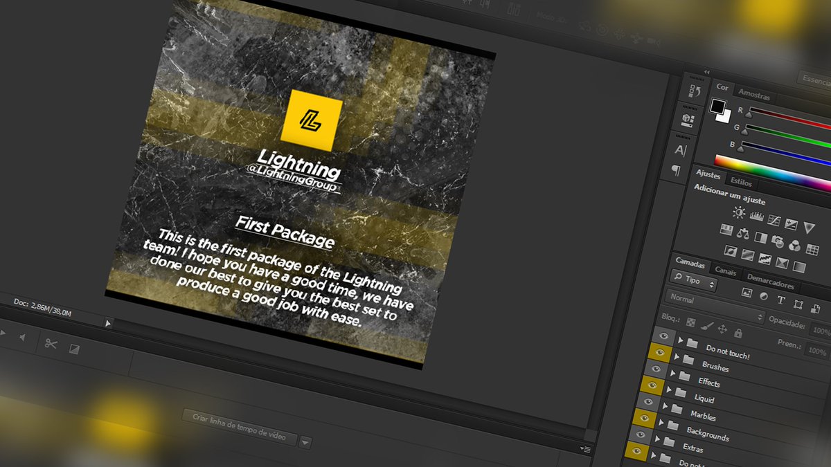Add a Gradient Map adjustment
The height and width of the screenshot is (467, 831).
click(800, 266)
